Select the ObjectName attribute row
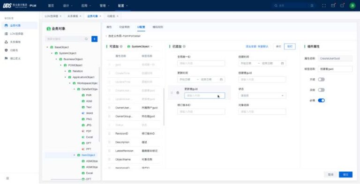Viewport: 360px width, 184px height. [134, 159]
